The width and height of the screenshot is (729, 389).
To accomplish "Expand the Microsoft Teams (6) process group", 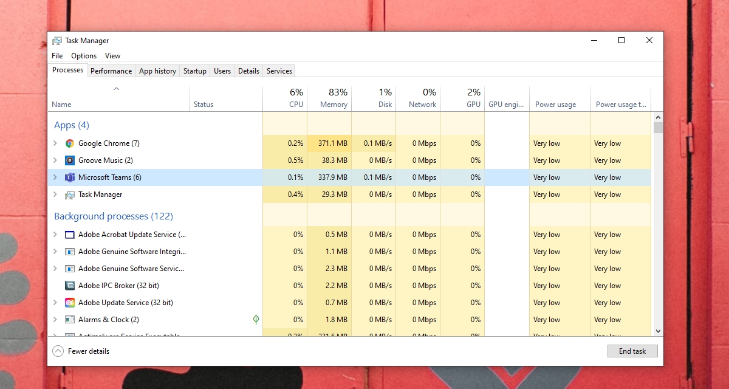I will 55,177.
